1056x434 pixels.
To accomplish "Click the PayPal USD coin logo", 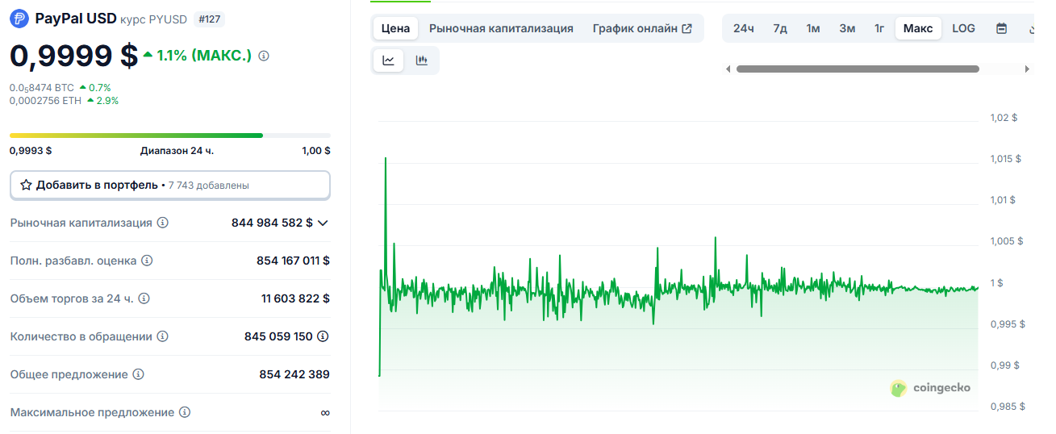I will point(19,19).
